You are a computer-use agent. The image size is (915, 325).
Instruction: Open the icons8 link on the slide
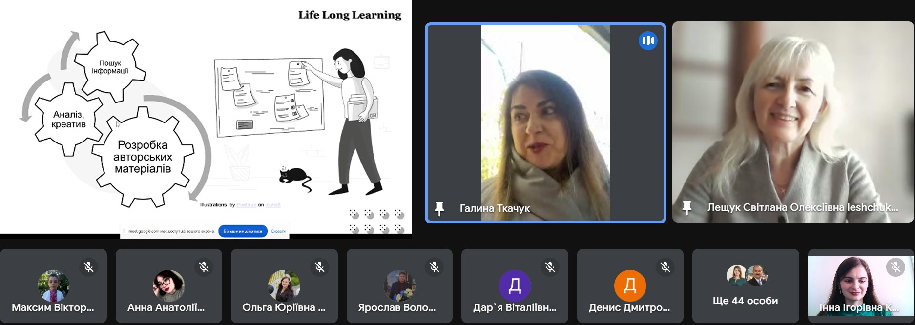point(273,205)
